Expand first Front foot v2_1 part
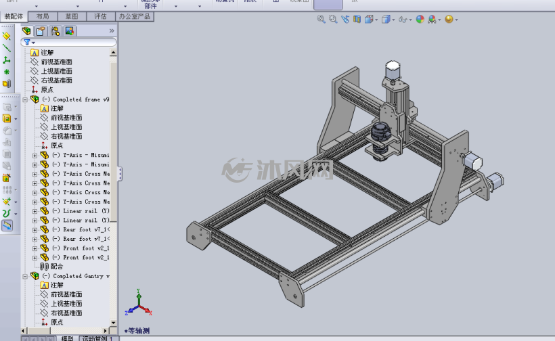The image size is (555, 341). (35, 248)
